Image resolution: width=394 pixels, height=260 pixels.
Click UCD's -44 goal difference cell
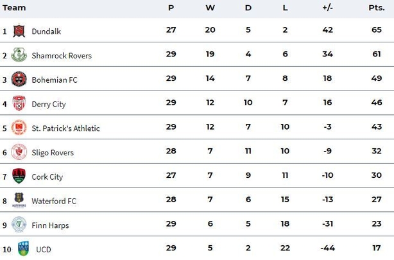click(328, 248)
